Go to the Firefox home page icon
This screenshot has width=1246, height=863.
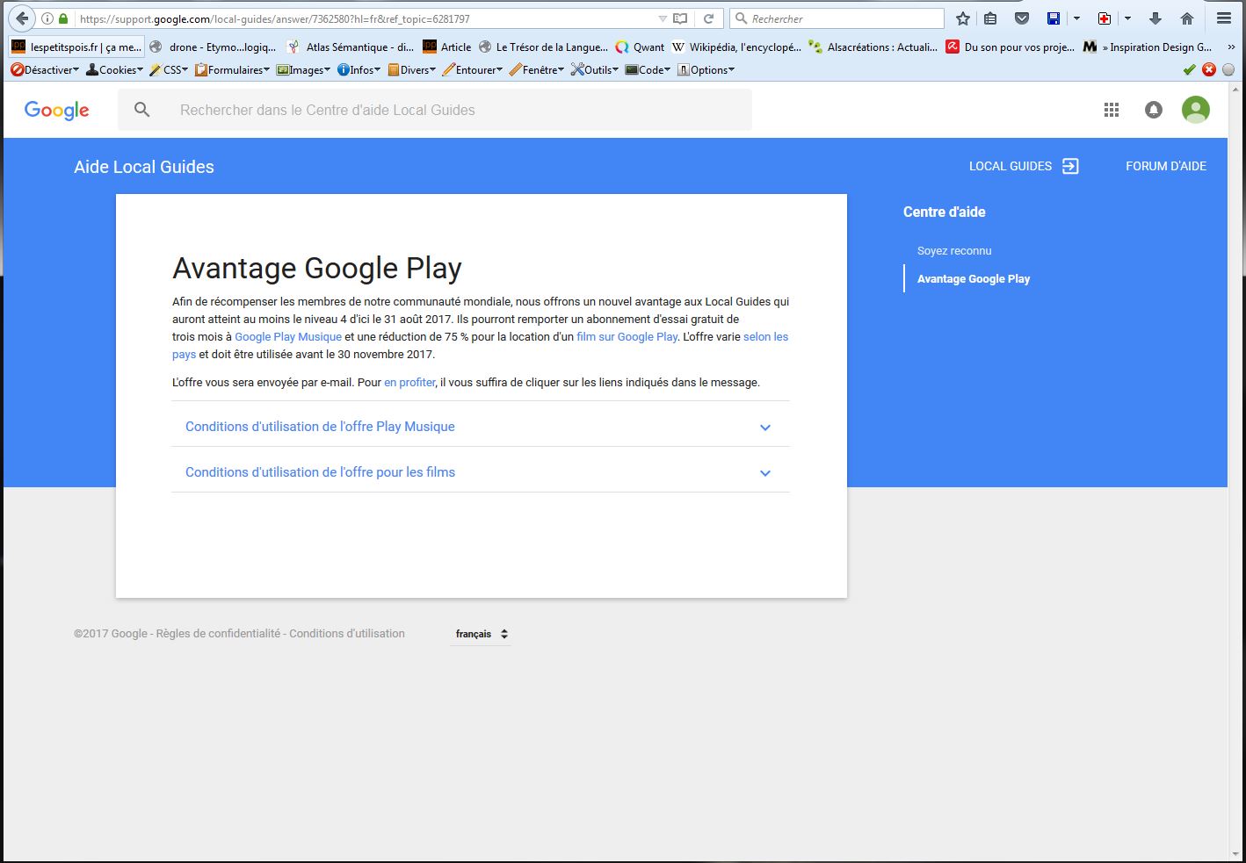pyautogui.click(x=1187, y=18)
